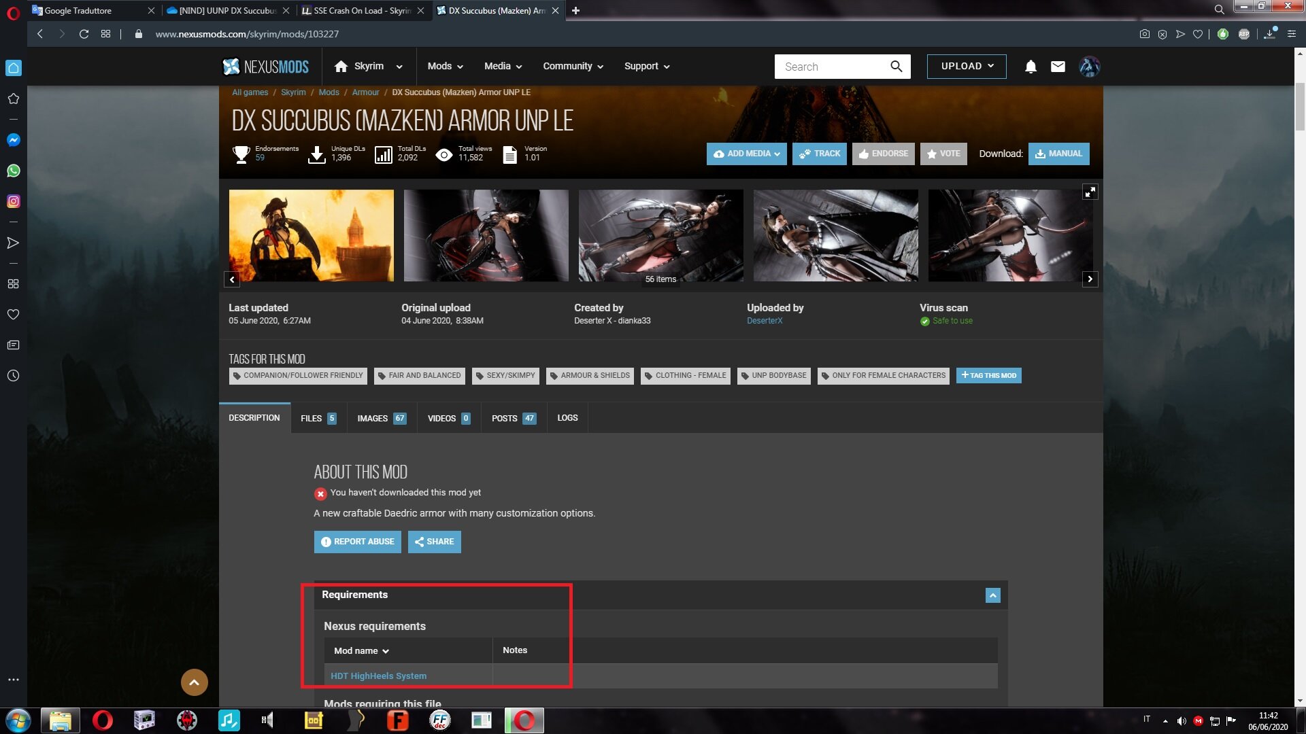Click Armour breadcrumb link
This screenshot has width=1306, height=734.
coord(366,92)
